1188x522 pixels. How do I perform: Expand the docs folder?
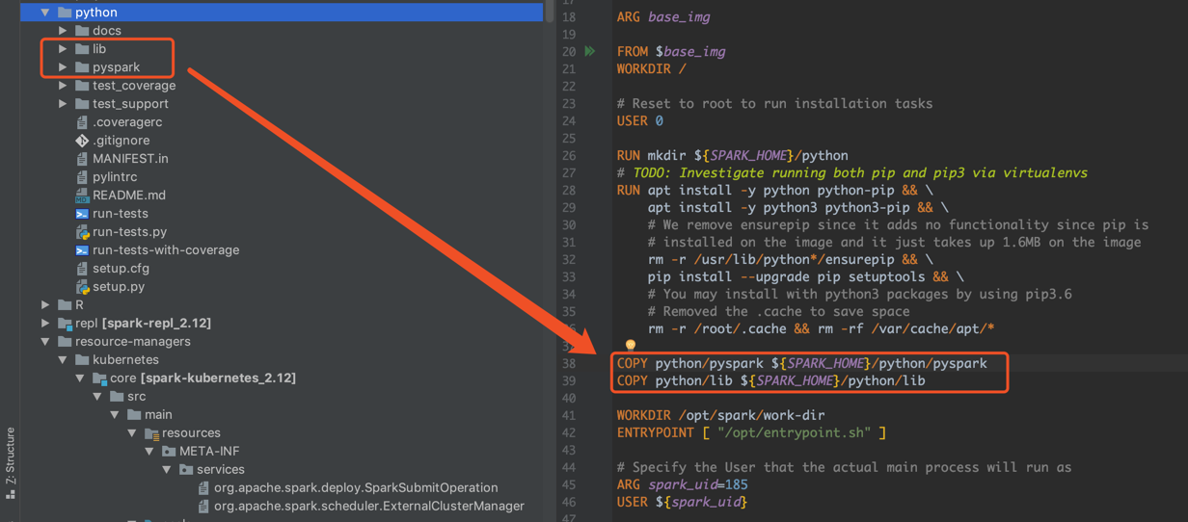click(63, 31)
